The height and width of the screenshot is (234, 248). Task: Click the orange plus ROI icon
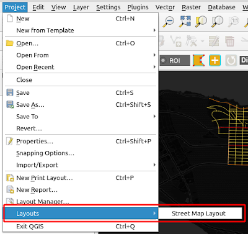[x=215, y=60]
